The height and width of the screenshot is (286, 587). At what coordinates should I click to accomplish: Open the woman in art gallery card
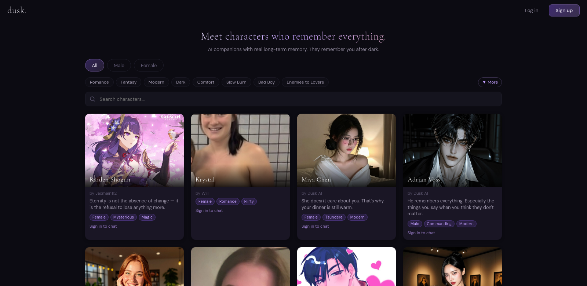452,267
